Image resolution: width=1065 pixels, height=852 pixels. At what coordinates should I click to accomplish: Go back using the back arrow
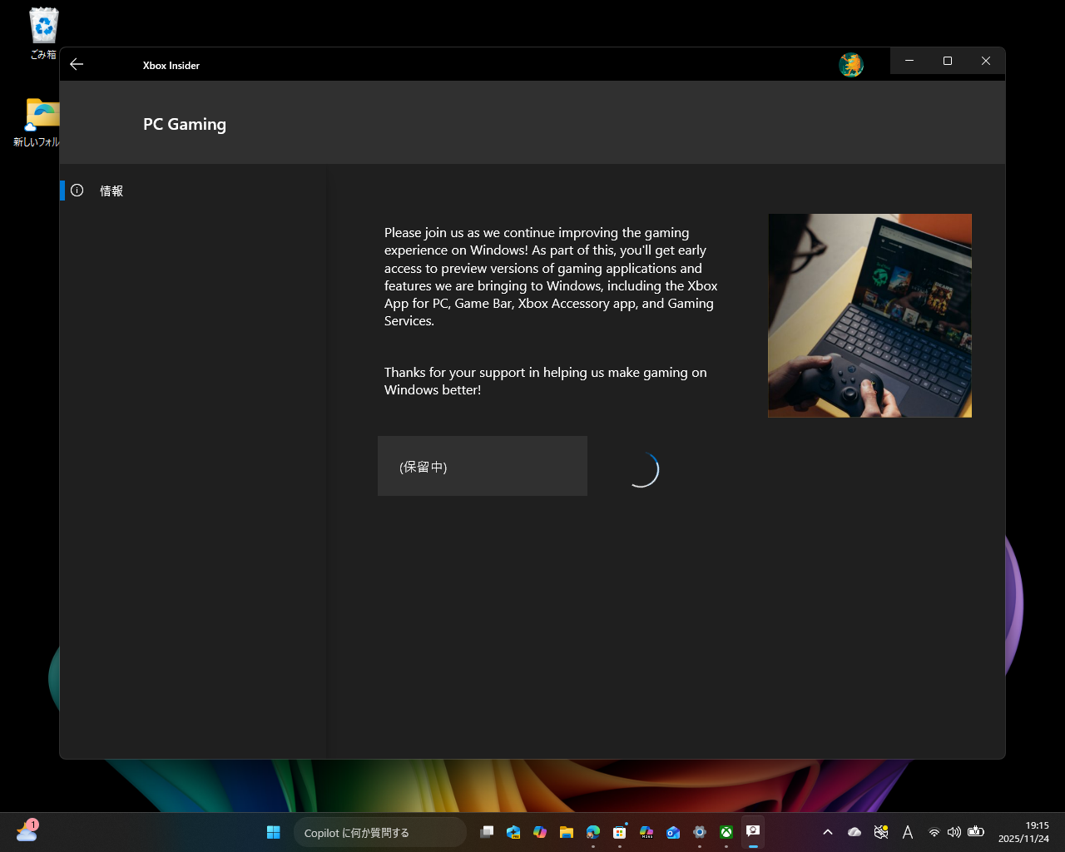(x=77, y=64)
